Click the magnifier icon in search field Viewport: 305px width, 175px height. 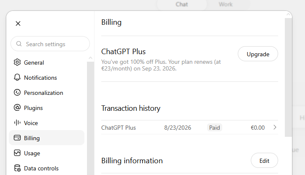pyautogui.click(x=19, y=44)
